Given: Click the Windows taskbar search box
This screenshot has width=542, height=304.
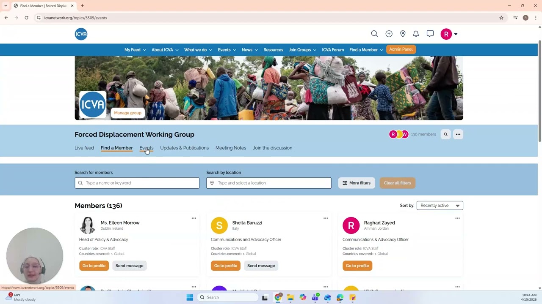Looking at the screenshot, I should click(x=228, y=297).
